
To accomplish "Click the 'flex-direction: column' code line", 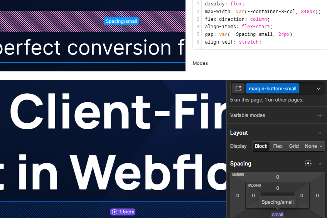I will pos(237,19).
